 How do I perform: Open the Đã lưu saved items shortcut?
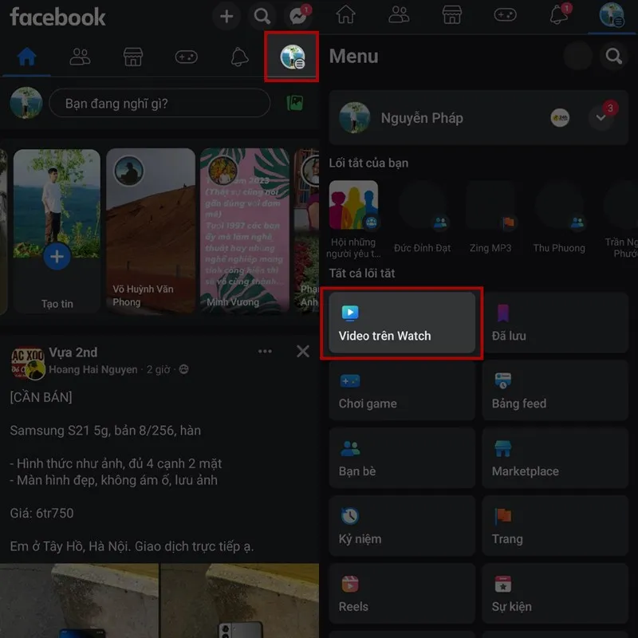point(555,322)
